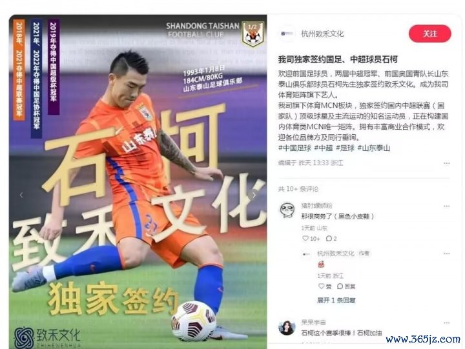Viewport: 465px width, 349px height.
Task: Open the 石柯 signing poster image
Action: (138, 182)
